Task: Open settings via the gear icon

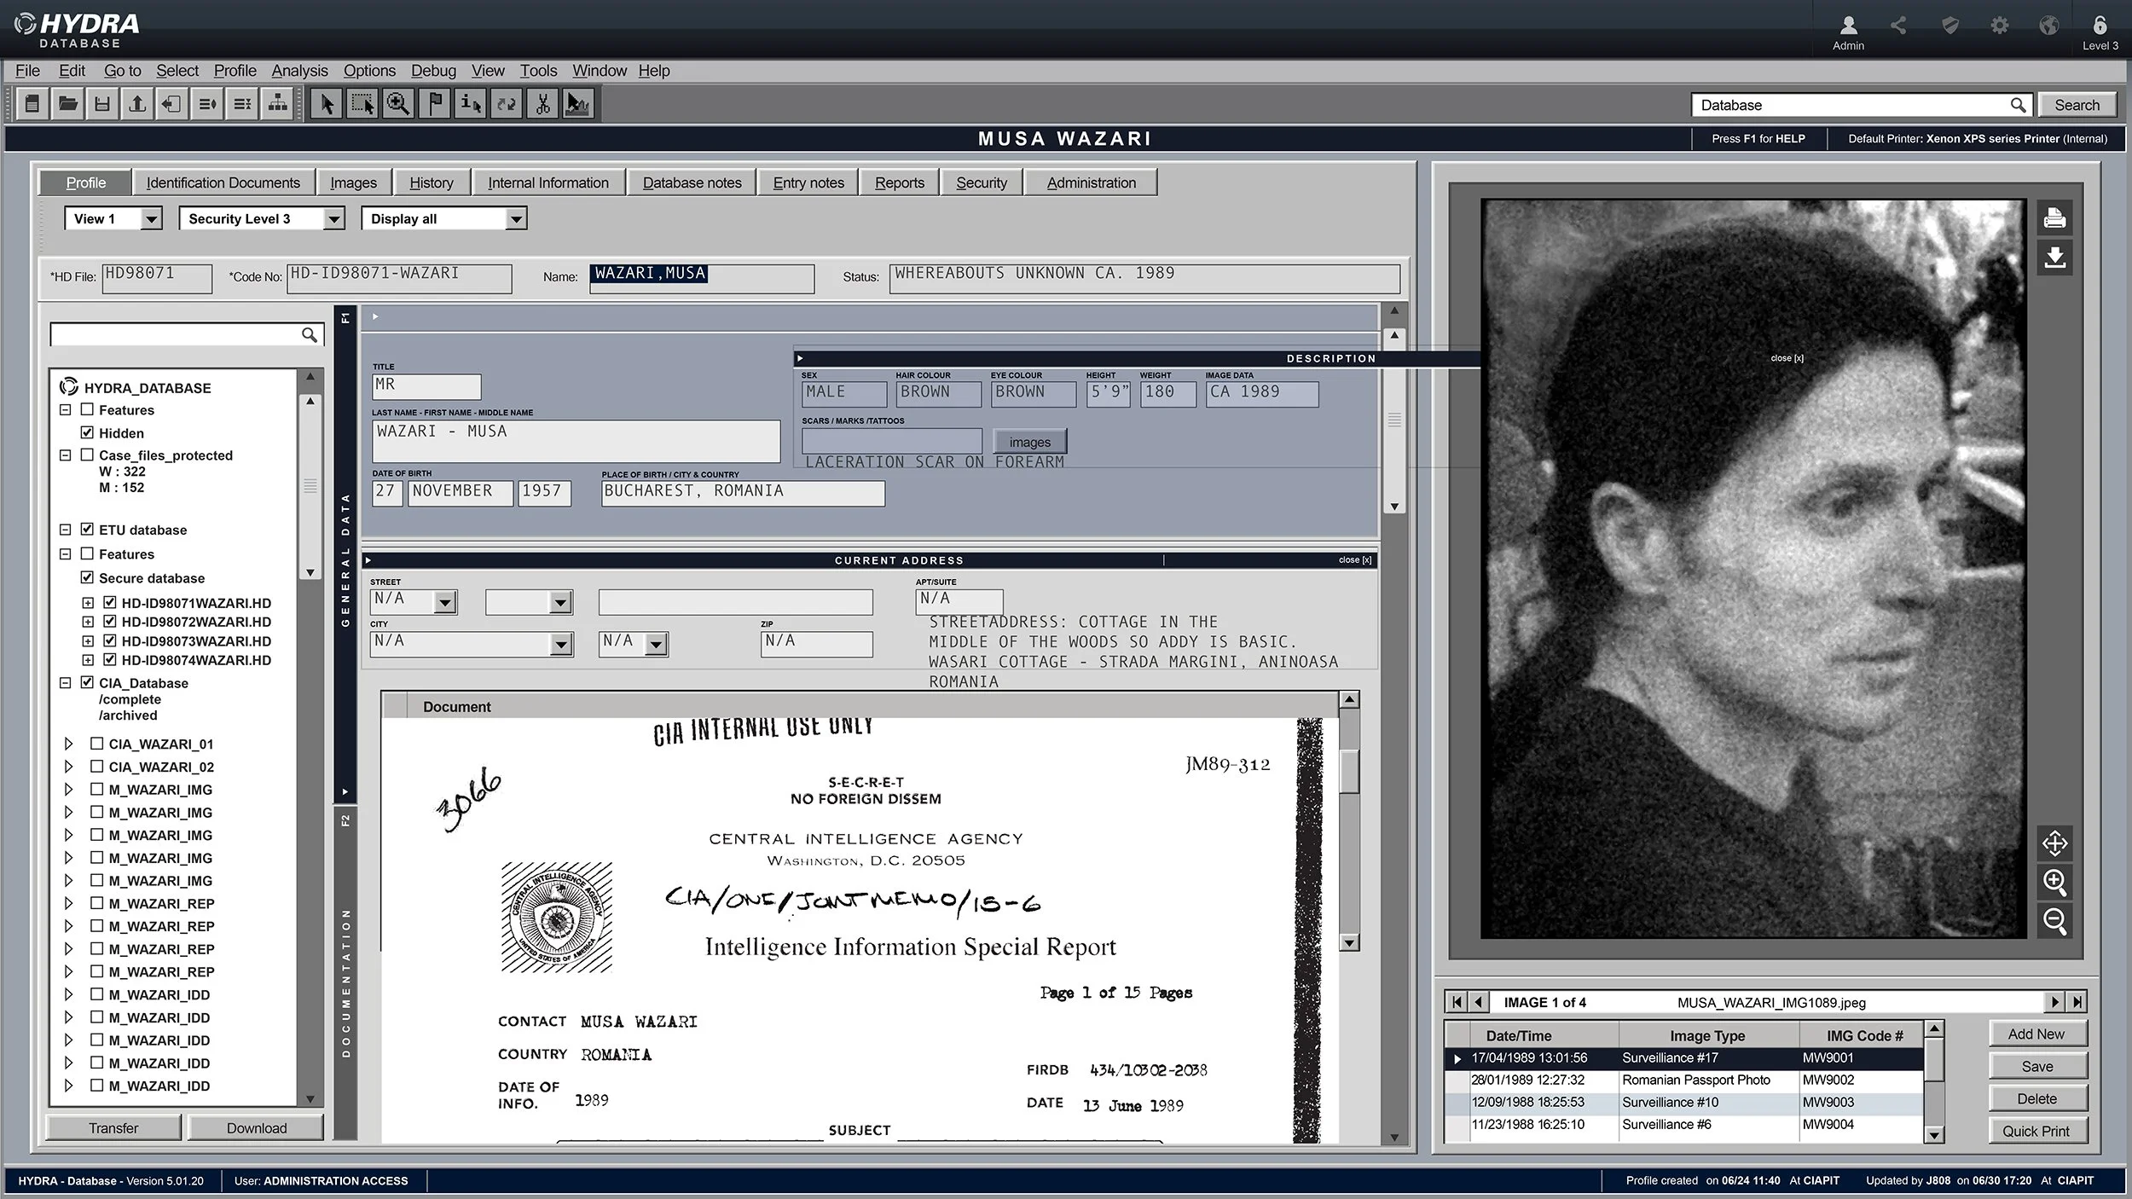Action: pos(2000,26)
